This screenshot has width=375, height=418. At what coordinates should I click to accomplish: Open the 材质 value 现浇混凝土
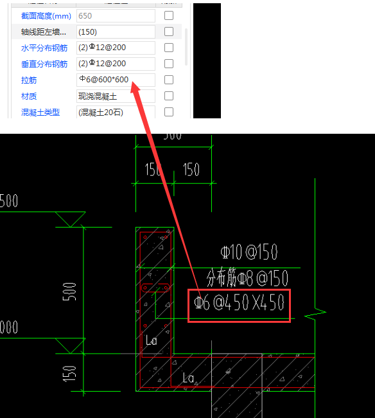tap(116, 96)
